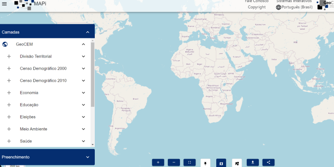Screen dimensions: 334x167
Task: Collapse the Camadas panel
Action: click(88, 32)
